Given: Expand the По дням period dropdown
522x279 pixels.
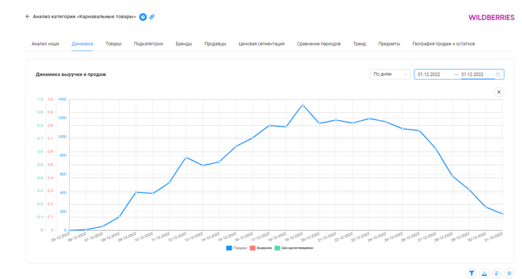Looking at the screenshot, I should (x=390, y=75).
